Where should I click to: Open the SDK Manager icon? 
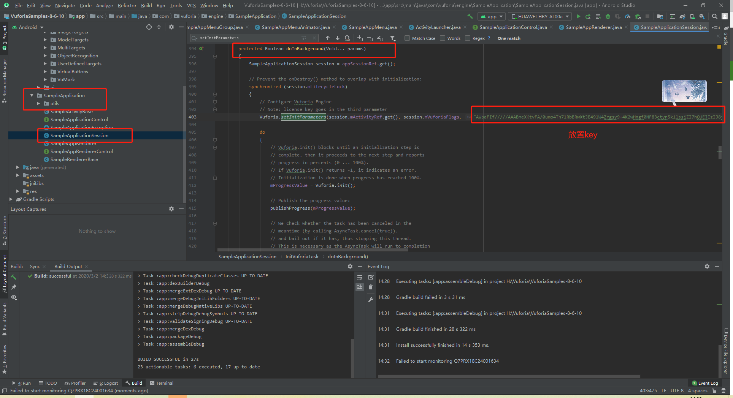point(702,16)
